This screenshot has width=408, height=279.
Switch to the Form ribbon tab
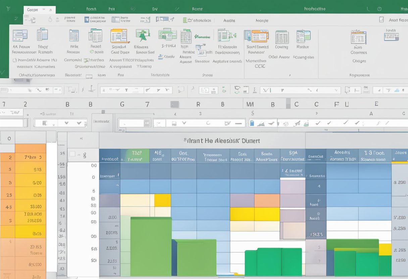click(91, 9)
